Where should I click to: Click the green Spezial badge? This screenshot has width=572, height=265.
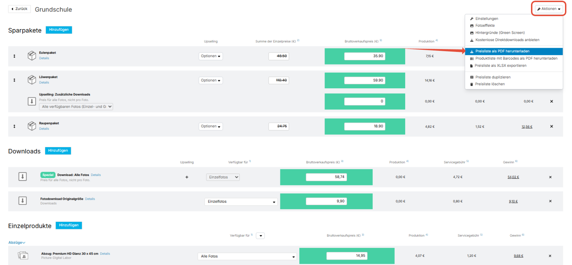coord(48,175)
